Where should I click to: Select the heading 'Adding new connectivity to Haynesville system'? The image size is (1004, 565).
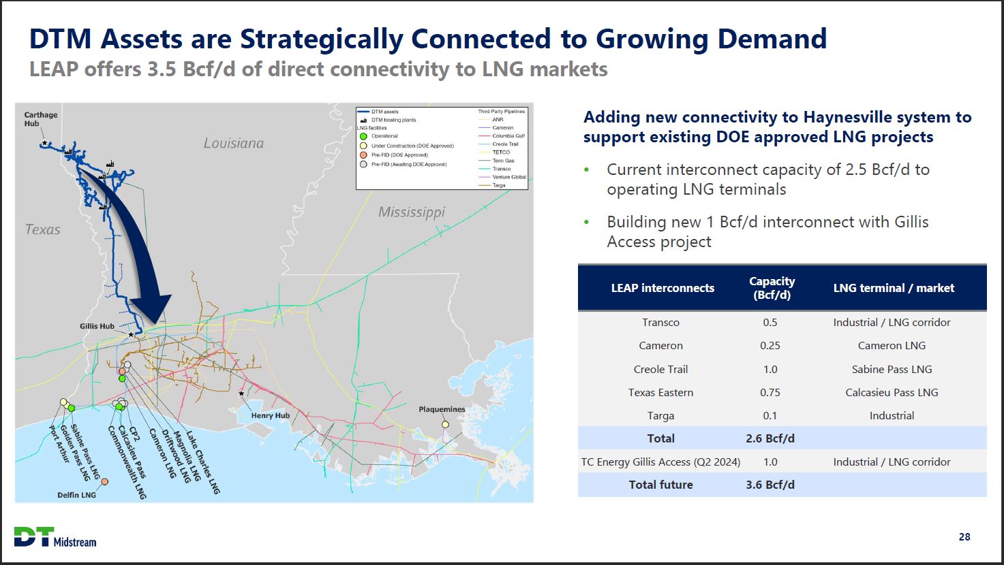[x=778, y=127]
